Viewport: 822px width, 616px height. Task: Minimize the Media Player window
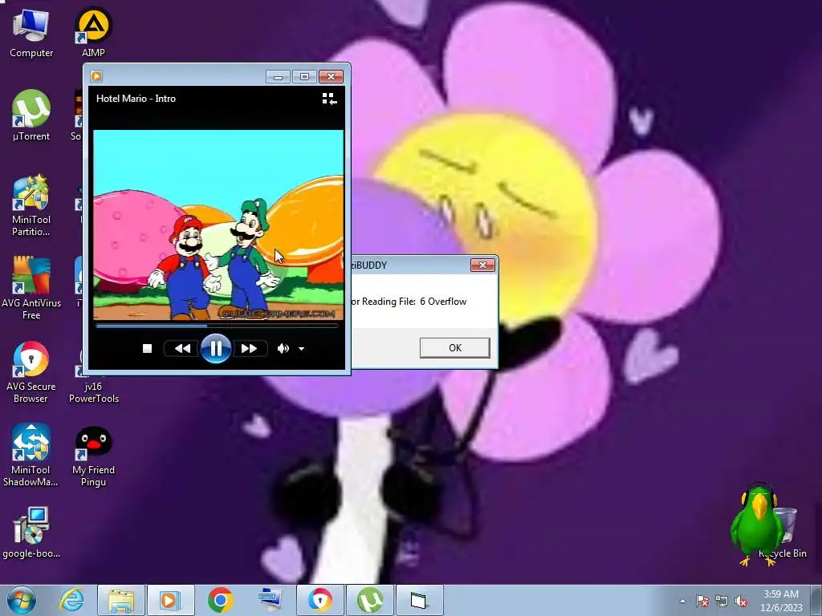point(278,77)
